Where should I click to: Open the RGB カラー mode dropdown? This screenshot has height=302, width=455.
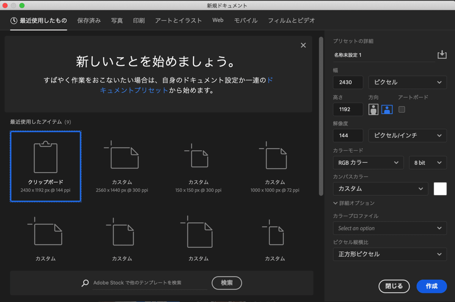pos(368,163)
